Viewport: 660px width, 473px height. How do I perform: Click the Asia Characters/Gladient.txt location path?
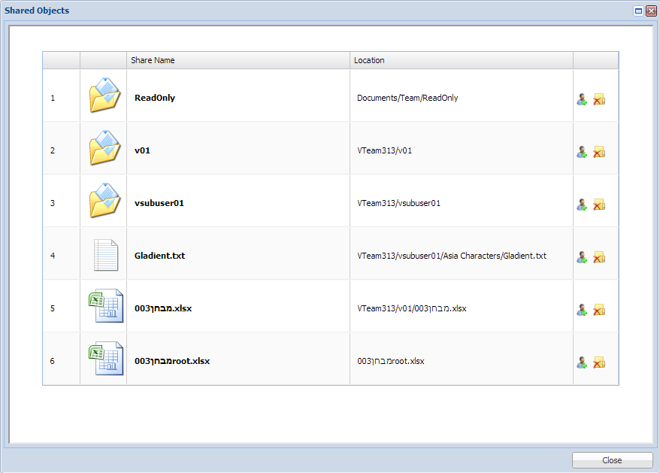(452, 256)
